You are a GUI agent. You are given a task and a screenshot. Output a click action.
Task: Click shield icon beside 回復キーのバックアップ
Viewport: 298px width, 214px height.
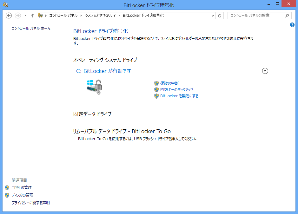tap(156, 90)
